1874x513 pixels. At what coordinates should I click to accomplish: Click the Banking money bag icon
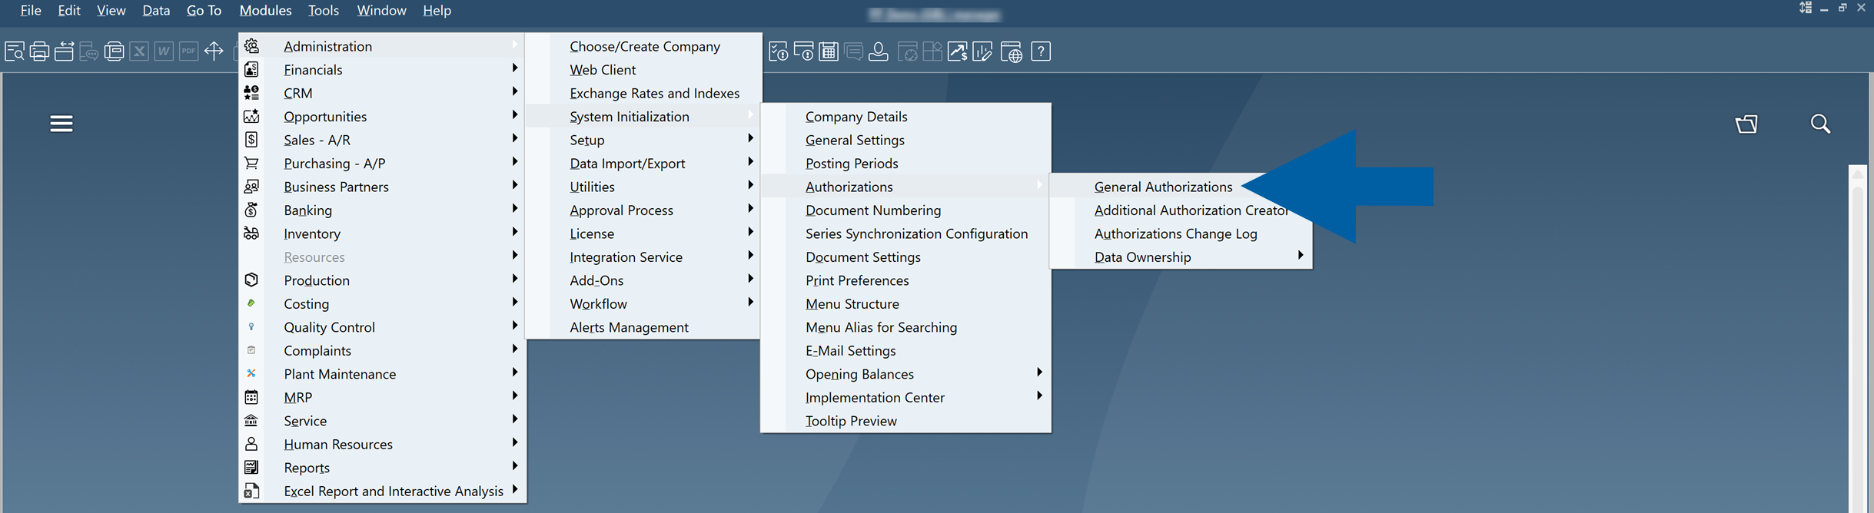(251, 210)
